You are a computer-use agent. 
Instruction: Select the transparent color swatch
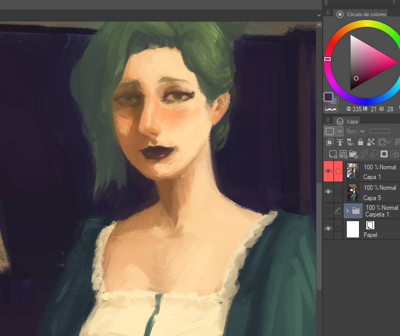pyautogui.click(x=331, y=109)
